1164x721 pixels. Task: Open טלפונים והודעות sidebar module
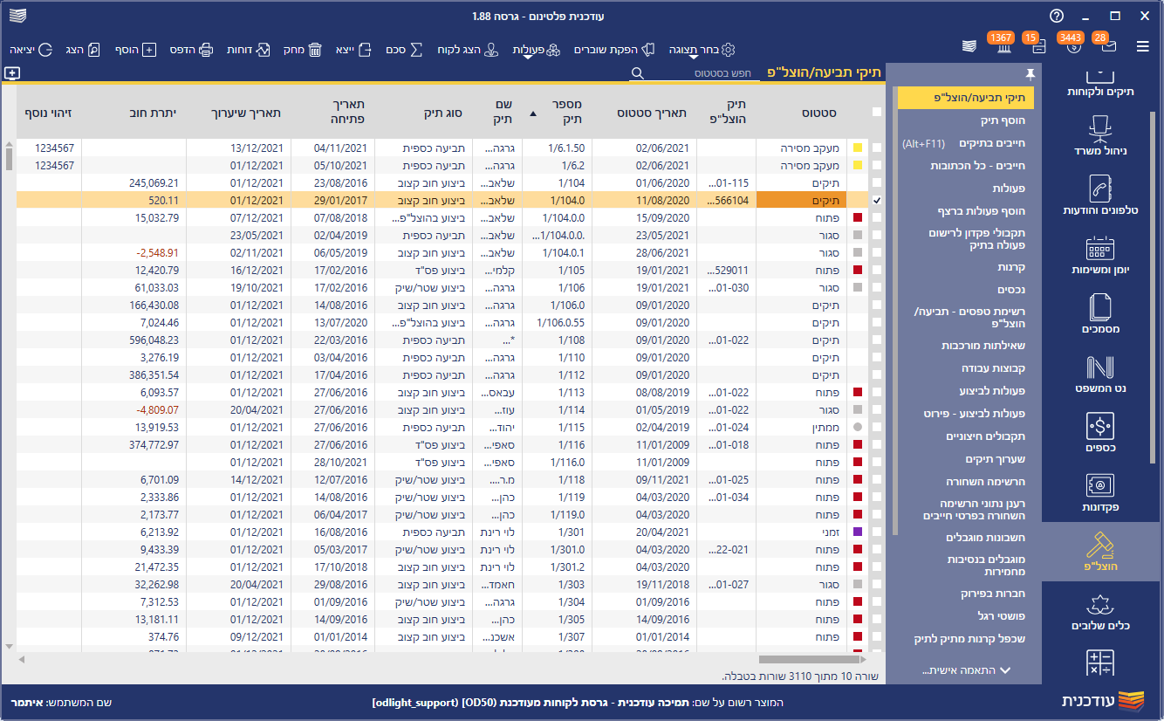1100,196
